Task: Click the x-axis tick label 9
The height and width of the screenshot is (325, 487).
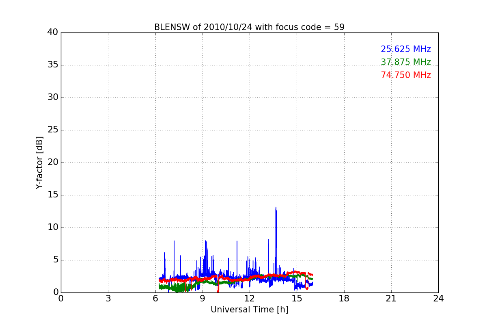Action: click(x=203, y=299)
